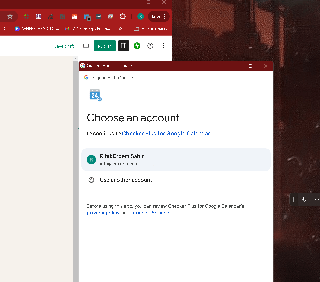Screen dimensions: 320x282
Task: Choose the Rifat Erdem Sahin account
Action: click(x=176, y=160)
